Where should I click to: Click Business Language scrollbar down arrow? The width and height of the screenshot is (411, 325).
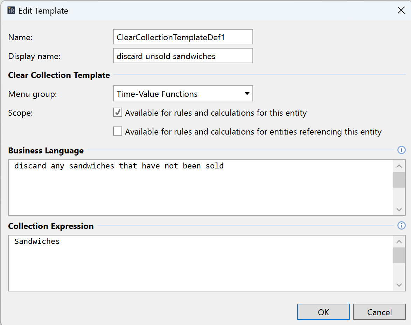[x=399, y=209]
